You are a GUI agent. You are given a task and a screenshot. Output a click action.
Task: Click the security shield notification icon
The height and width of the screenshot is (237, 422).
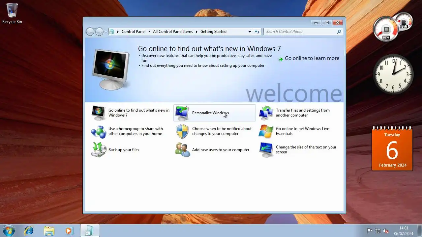182,131
